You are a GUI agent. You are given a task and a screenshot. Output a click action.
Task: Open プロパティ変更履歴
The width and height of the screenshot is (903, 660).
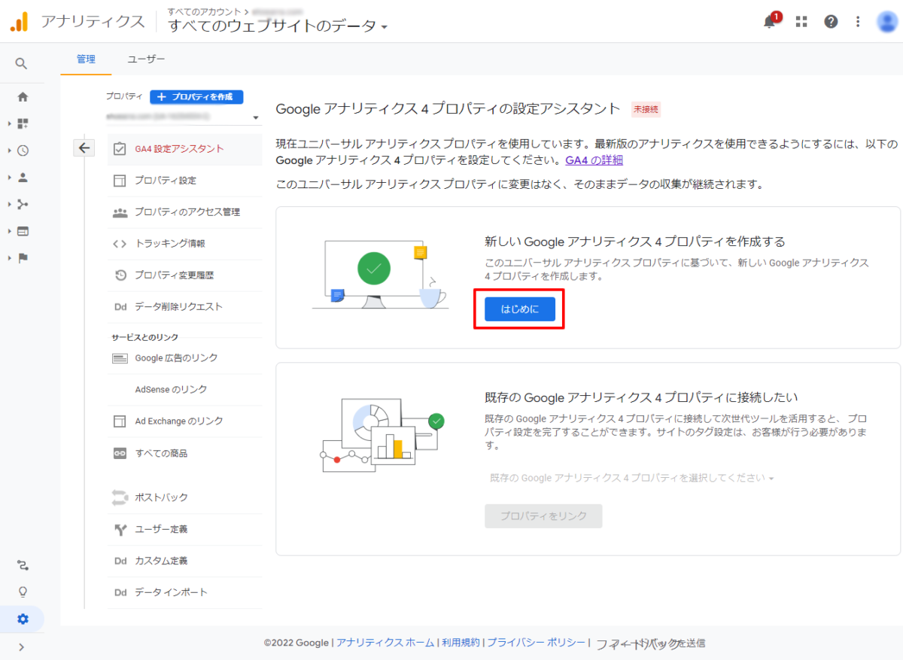point(184,275)
